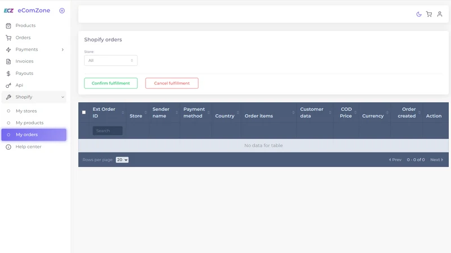The height and width of the screenshot is (253, 451).
Task: Sort by Sender name column
Action: tap(176, 112)
